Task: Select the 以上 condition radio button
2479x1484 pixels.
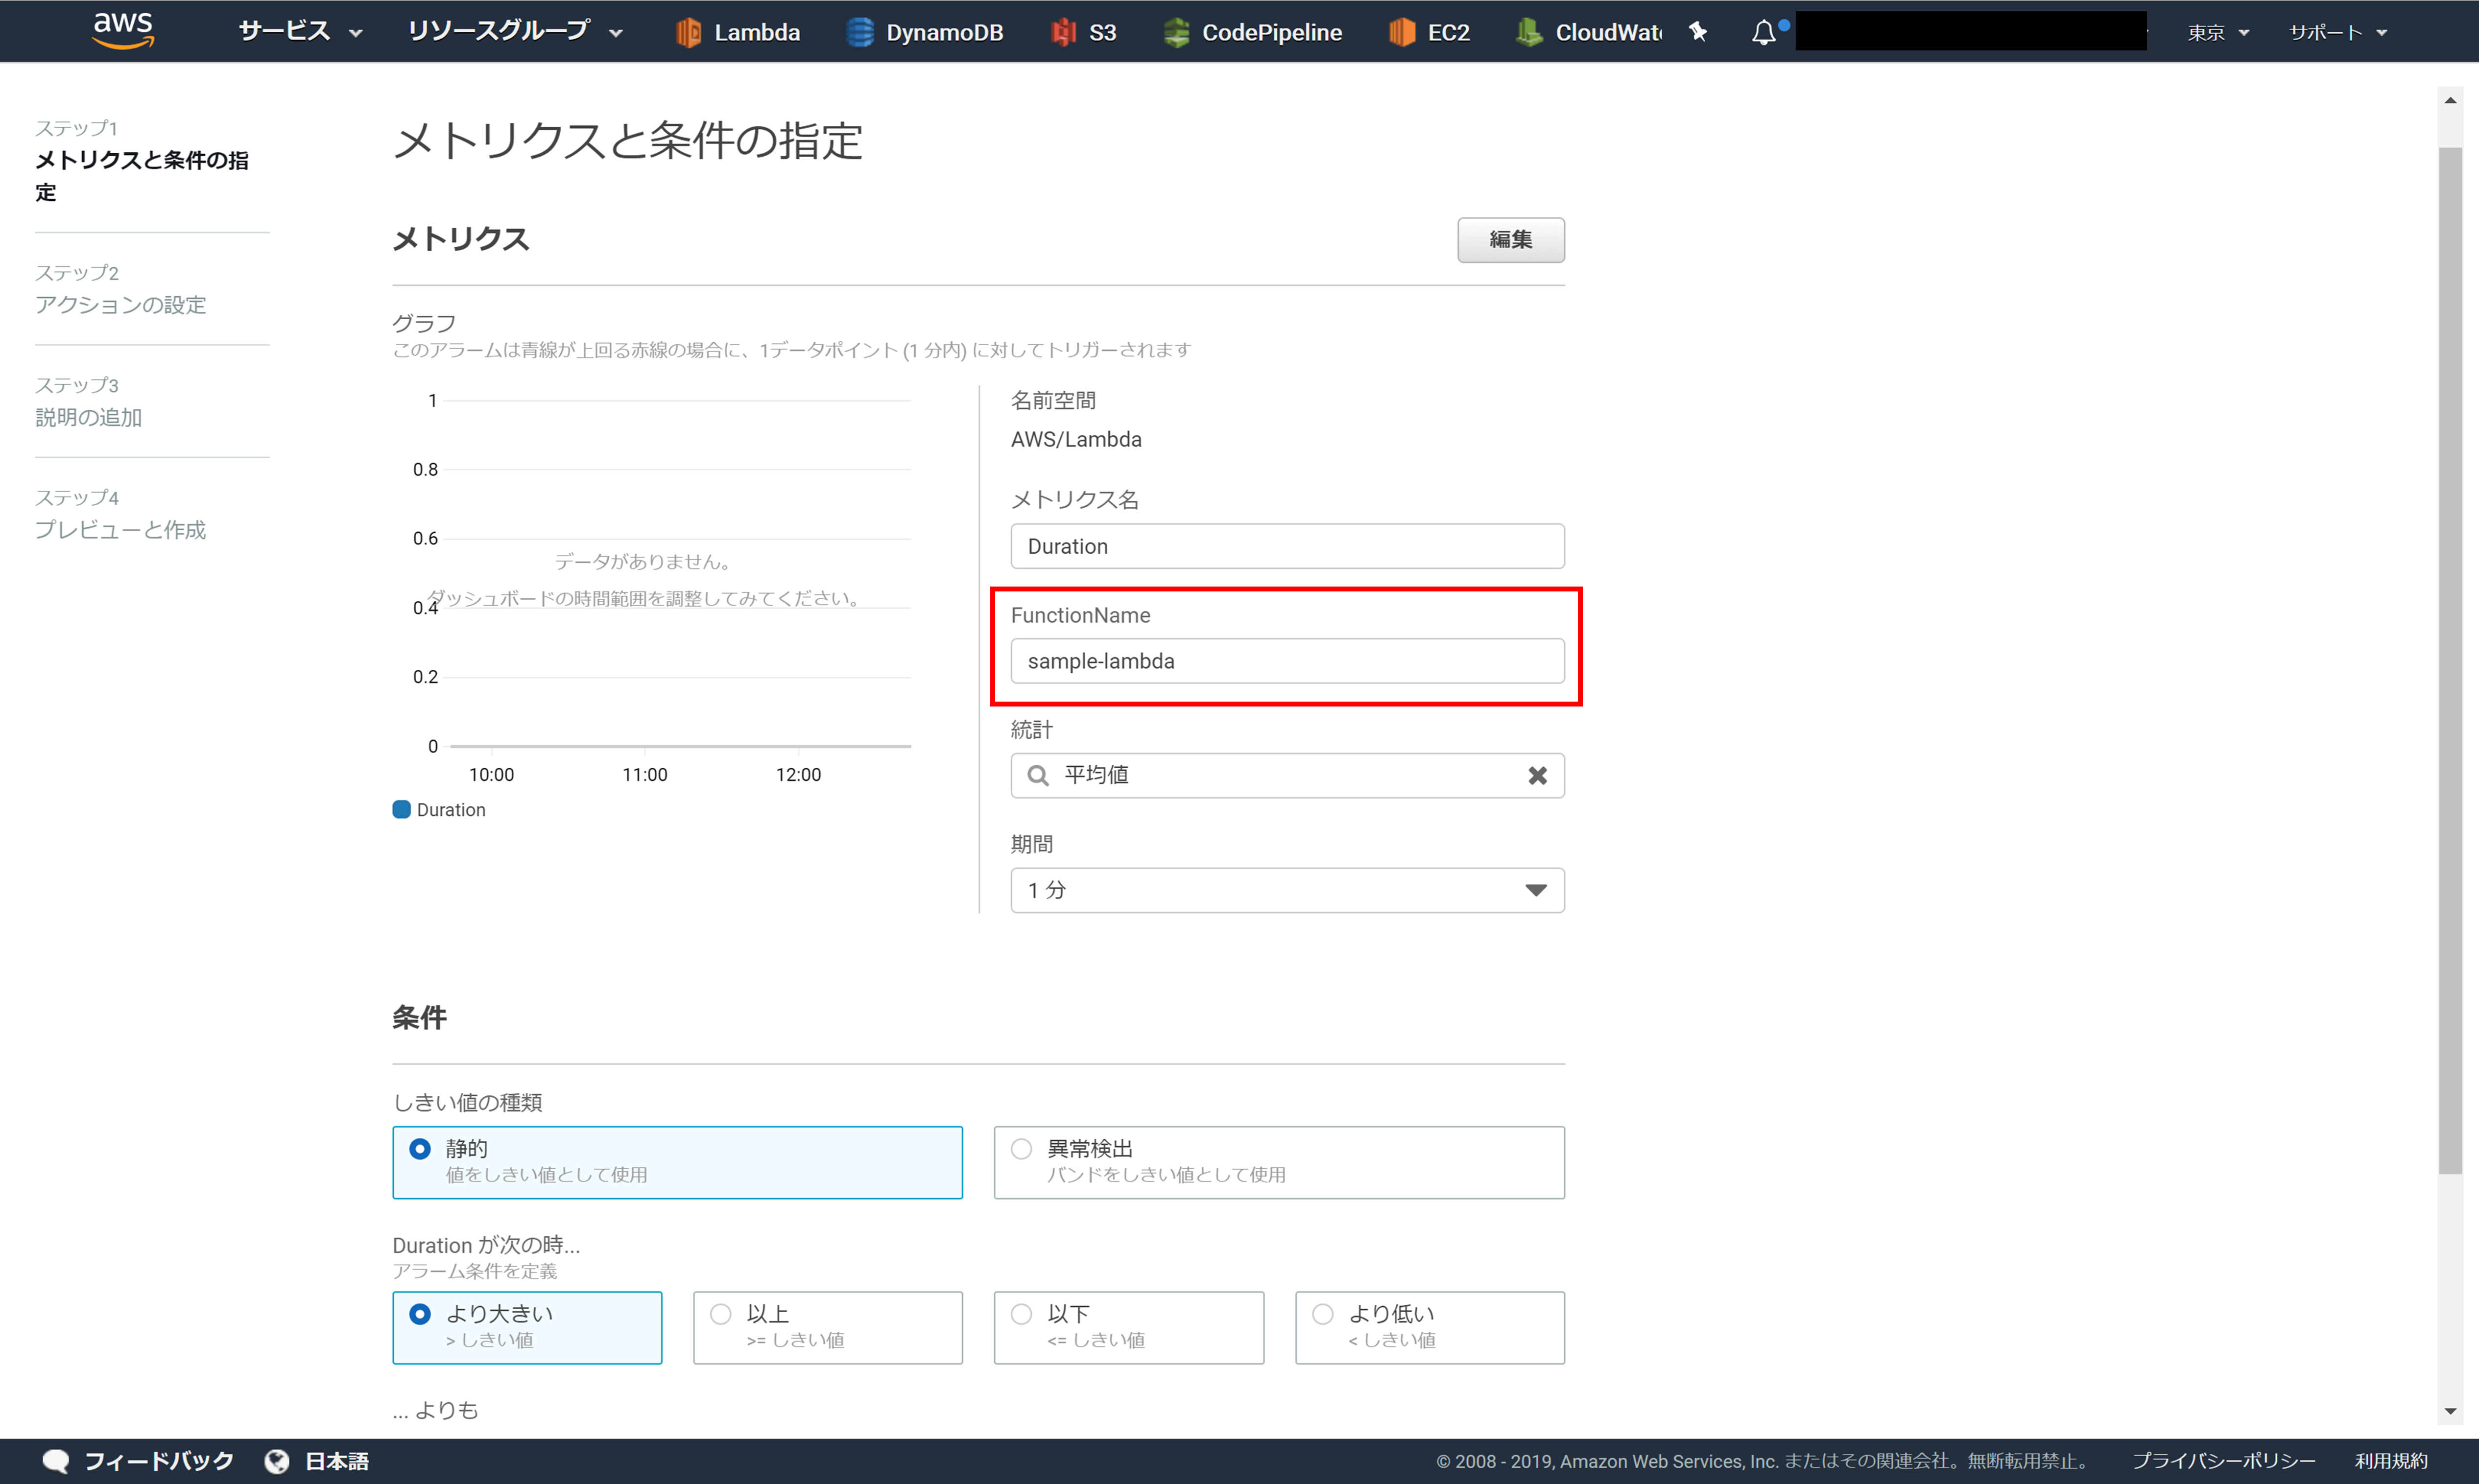Action: [x=721, y=1314]
